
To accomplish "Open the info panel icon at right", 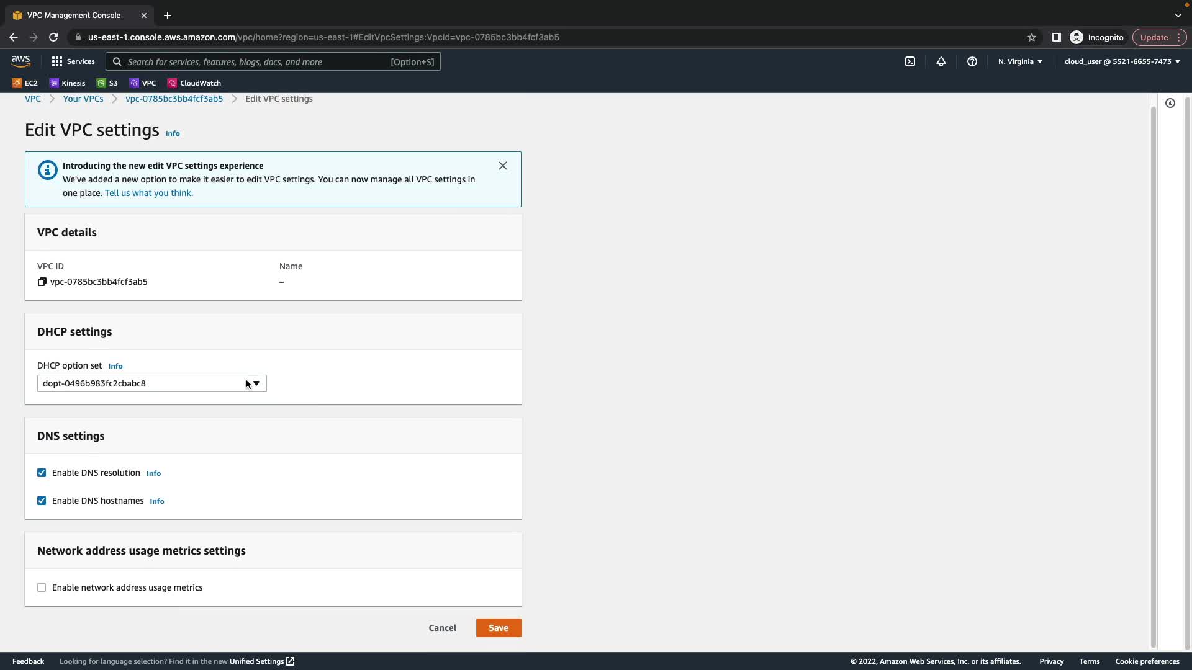I will (x=1170, y=103).
